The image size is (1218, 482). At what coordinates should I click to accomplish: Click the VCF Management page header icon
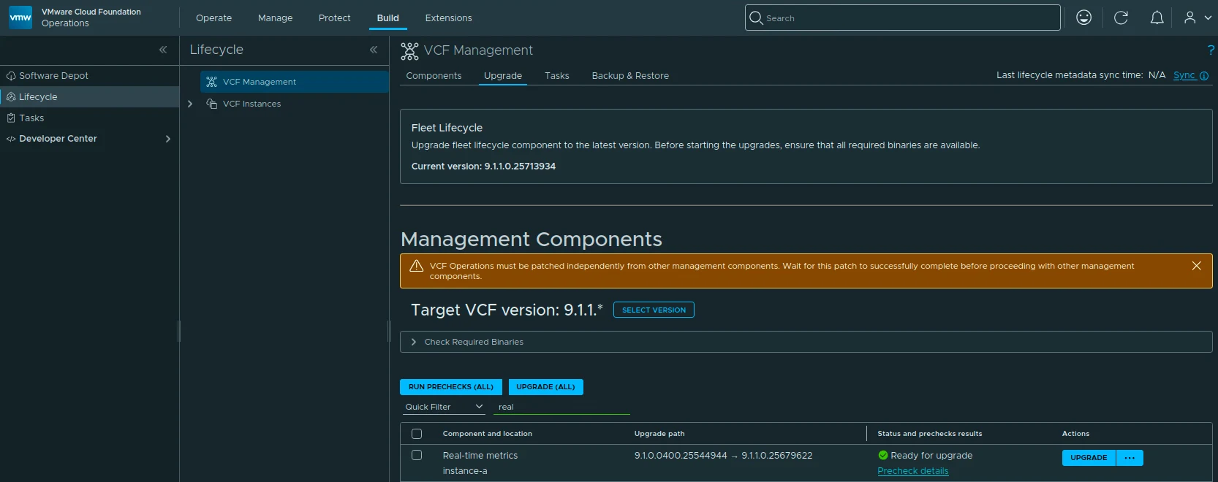pyautogui.click(x=409, y=50)
